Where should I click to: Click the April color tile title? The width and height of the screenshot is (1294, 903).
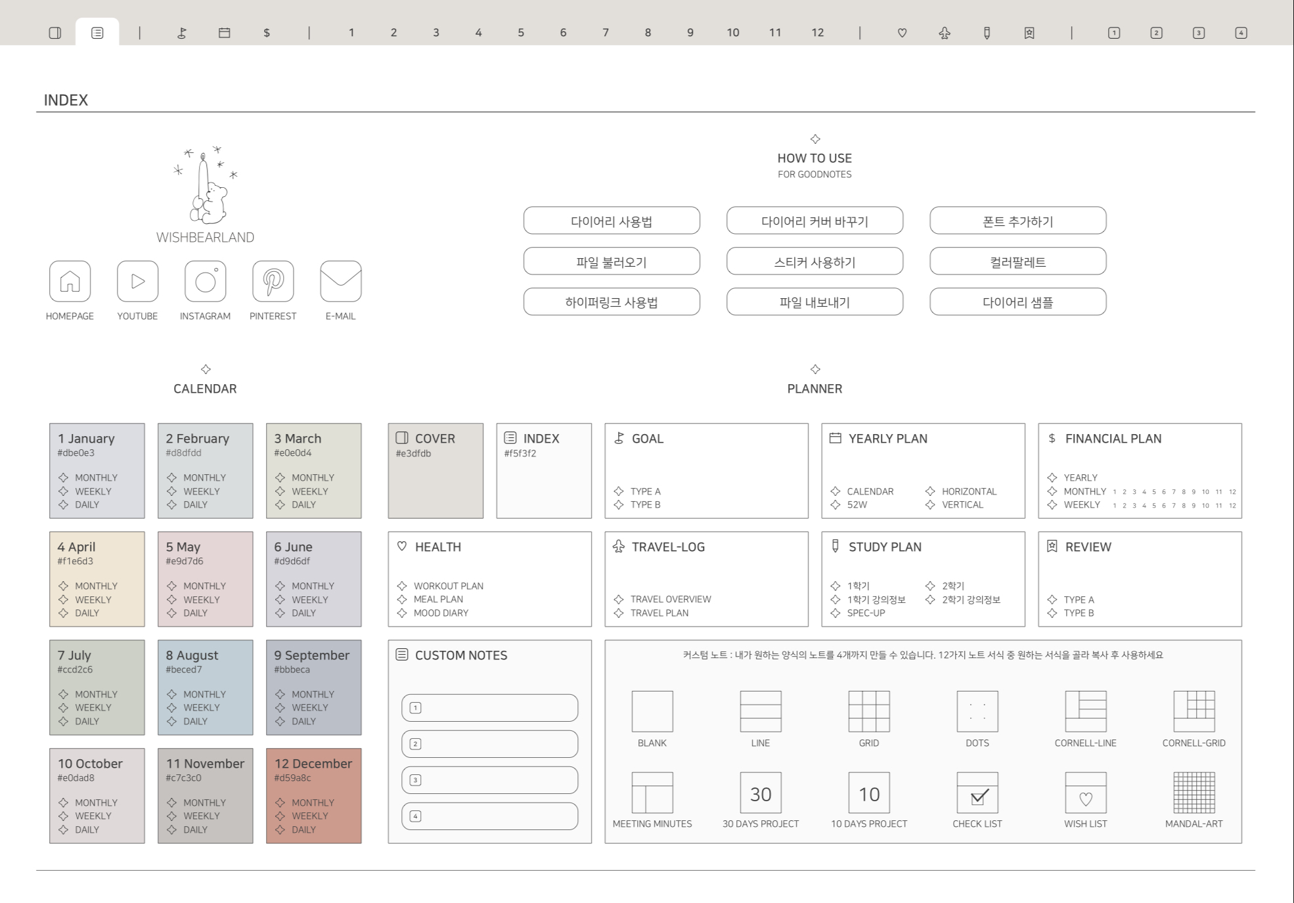click(x=76, y=547)
